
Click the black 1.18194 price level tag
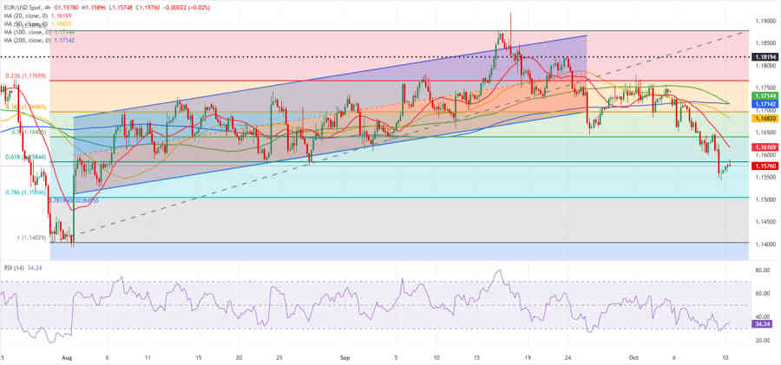(x=765, y=56)
